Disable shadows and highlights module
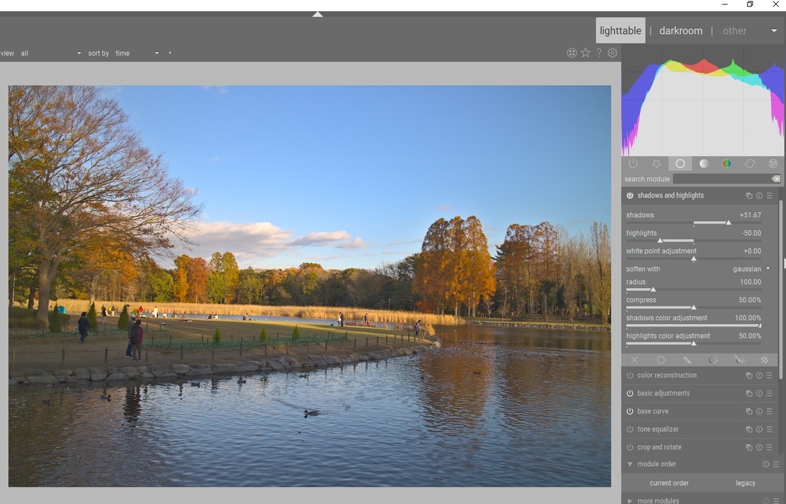This screenshot has height=504, width=786. pos(630,196)
